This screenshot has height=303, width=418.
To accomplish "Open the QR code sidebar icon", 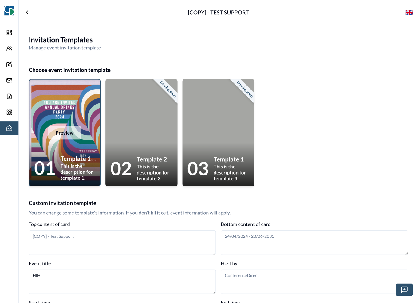I will point(9,112).
